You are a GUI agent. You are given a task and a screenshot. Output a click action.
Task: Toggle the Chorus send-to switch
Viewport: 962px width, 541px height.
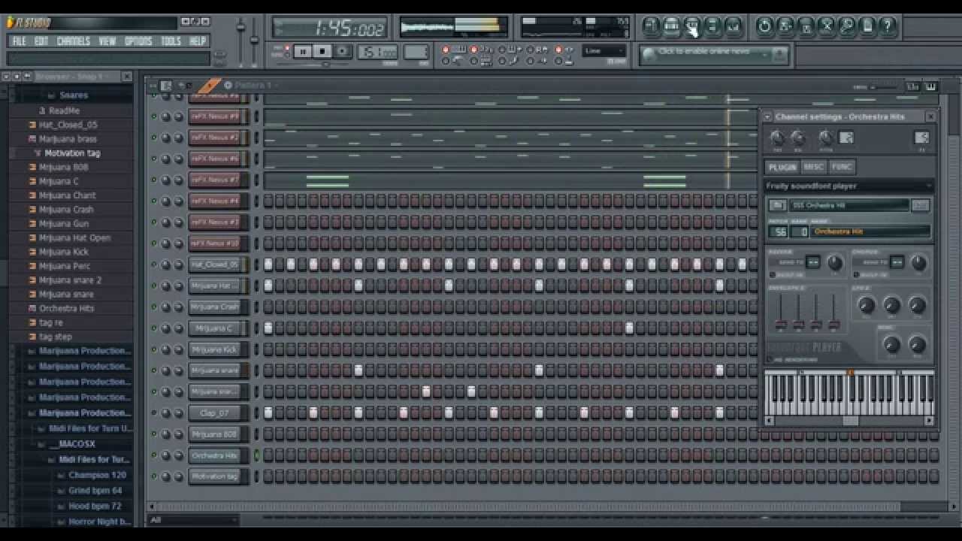click(x=897, y=261)
